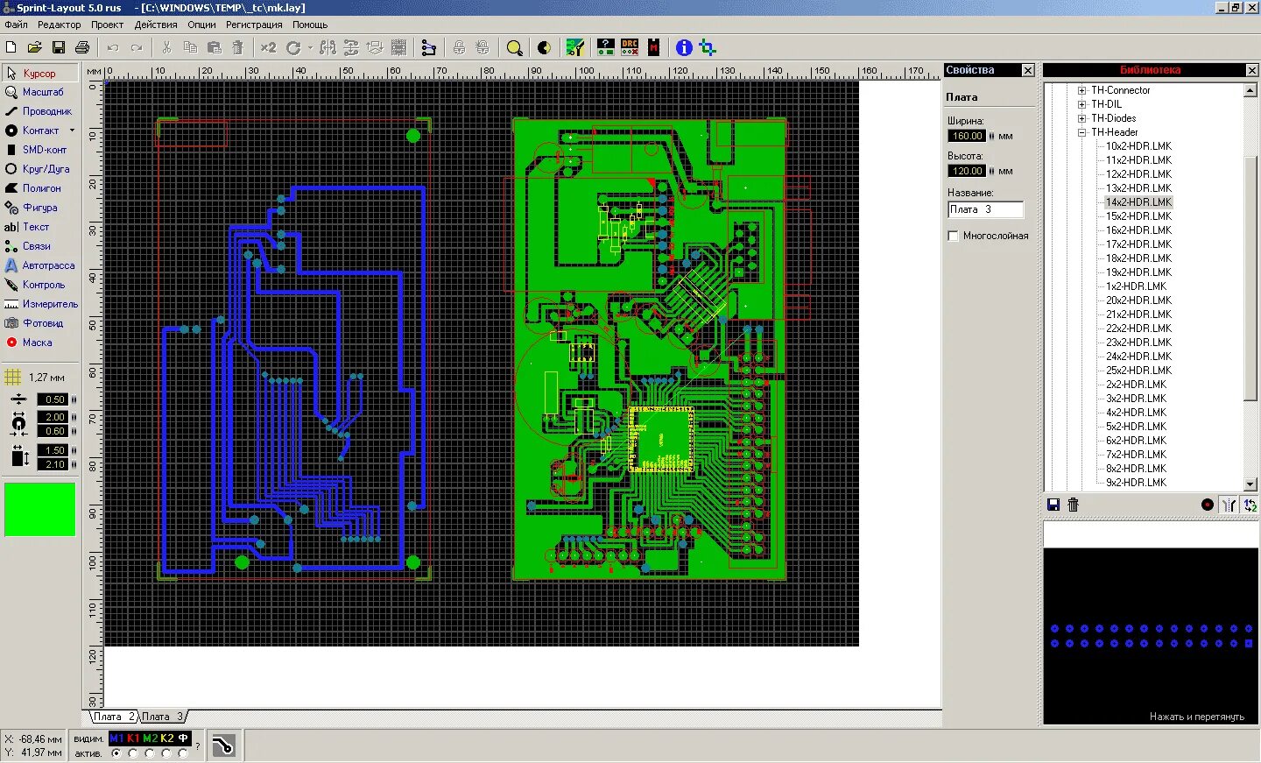
Task: Click the New file icon
Action: click(x=11, y=47)
